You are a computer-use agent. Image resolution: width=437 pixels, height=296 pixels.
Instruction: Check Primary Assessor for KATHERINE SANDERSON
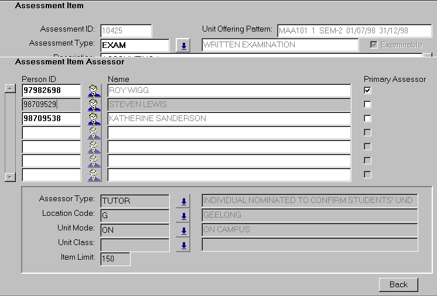367,118
